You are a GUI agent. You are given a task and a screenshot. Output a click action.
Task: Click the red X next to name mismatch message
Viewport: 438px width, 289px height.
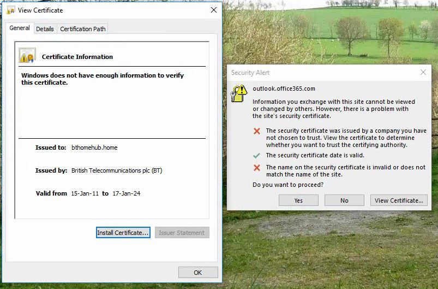(x=257, y=168)
